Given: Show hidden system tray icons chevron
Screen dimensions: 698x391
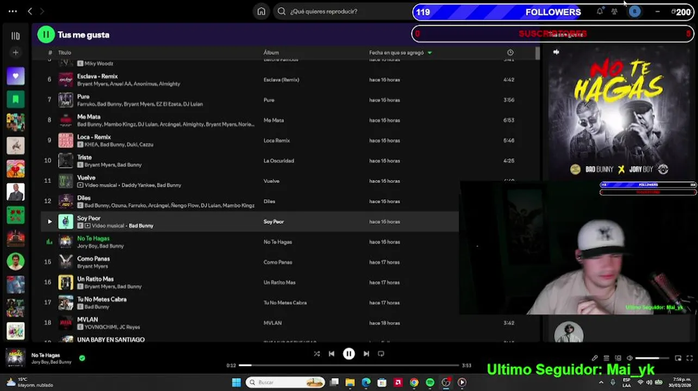Looking at the screenshot, I should 601,382.
